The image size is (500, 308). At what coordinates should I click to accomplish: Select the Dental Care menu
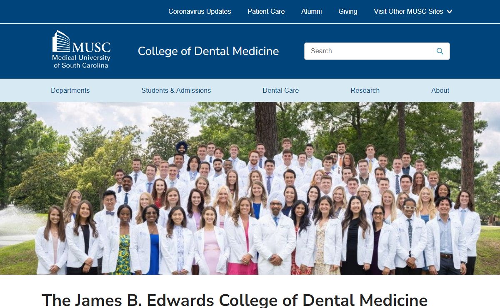[281, 90]
